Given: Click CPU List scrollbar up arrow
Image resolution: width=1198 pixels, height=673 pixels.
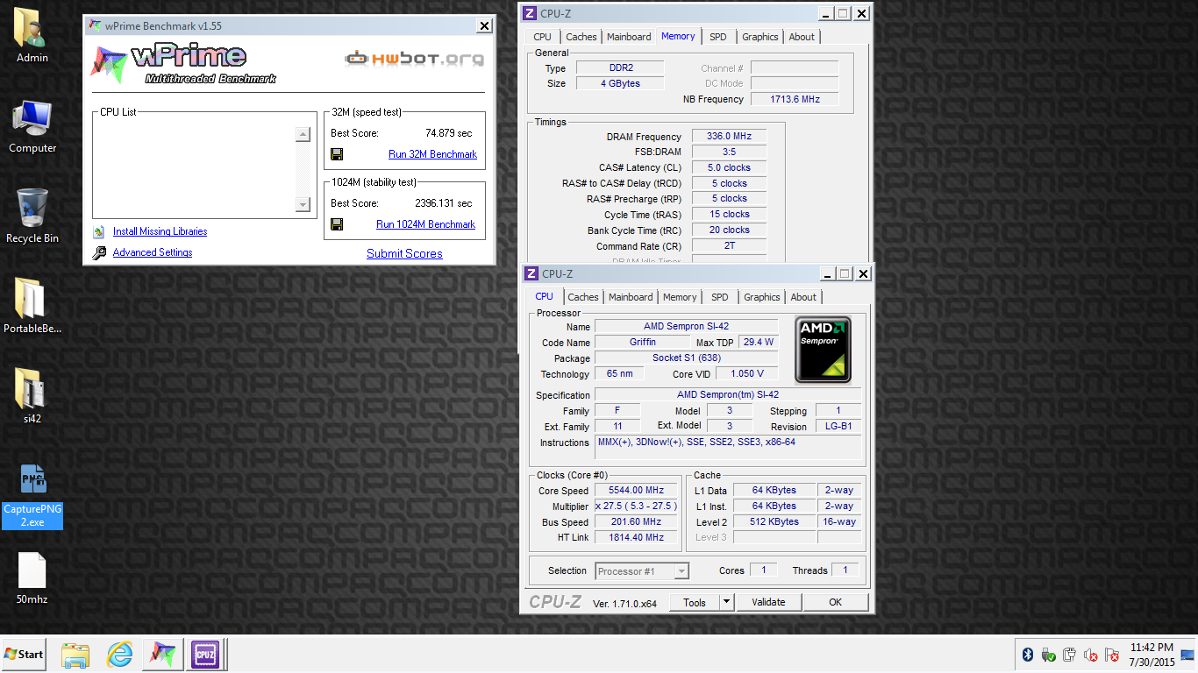Looking at the screenshot, I should click(x=303, y=134).
